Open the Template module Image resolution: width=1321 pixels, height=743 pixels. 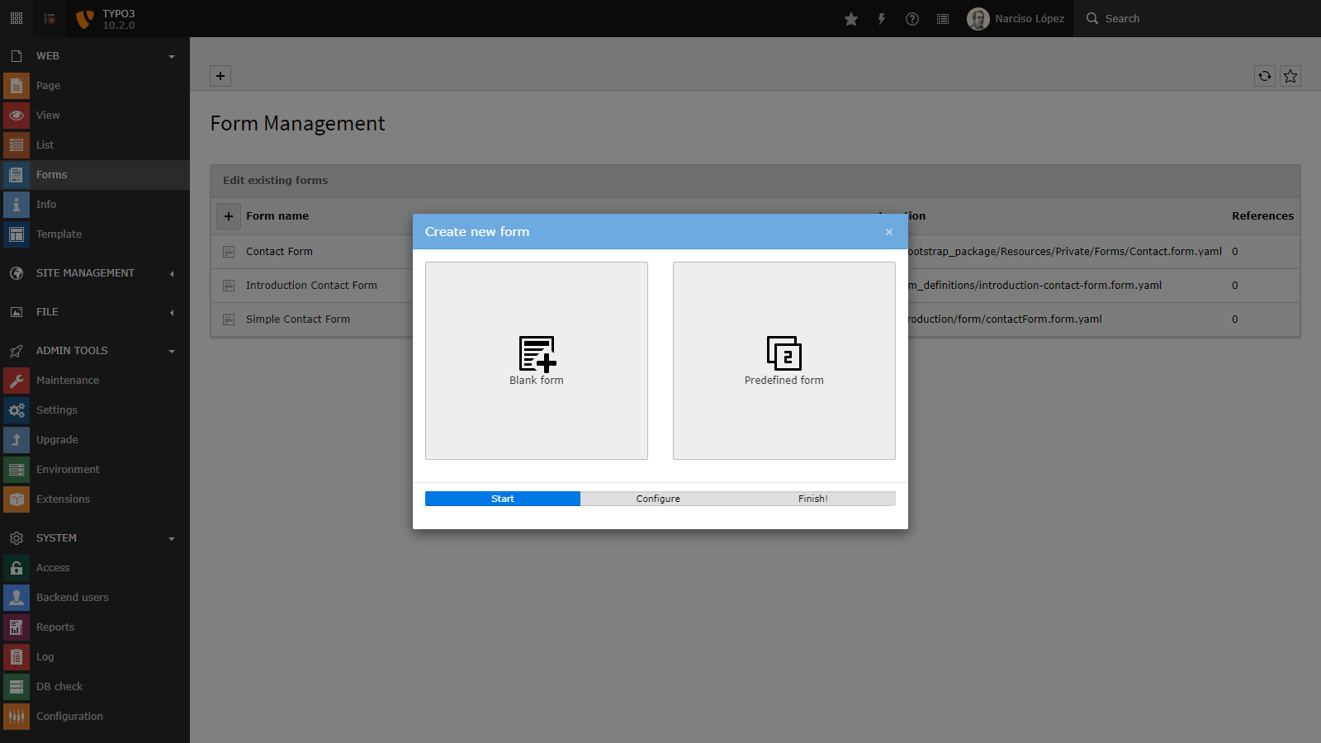pos(59,234)
